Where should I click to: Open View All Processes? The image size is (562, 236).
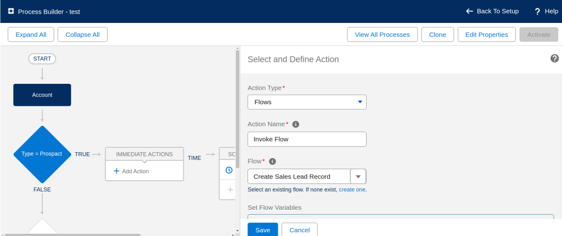(x=382, y=34)
